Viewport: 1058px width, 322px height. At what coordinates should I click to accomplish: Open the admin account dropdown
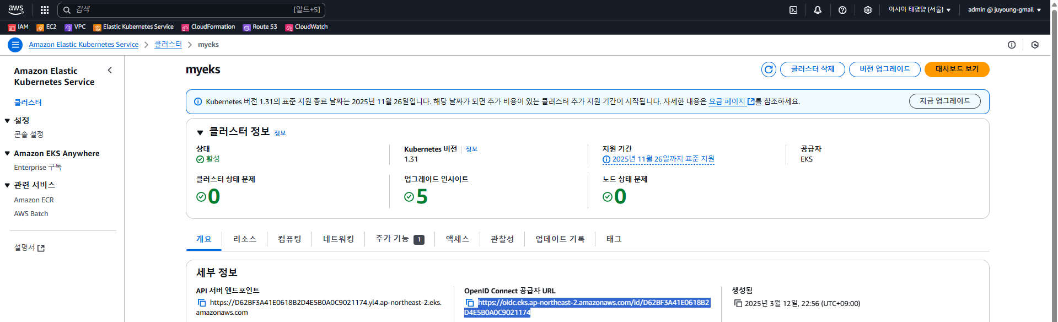1005,10
